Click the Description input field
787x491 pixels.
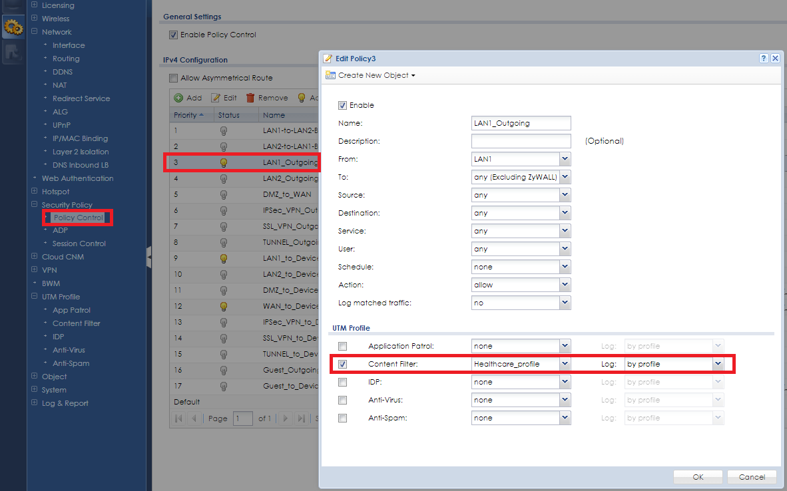(521, 141)
